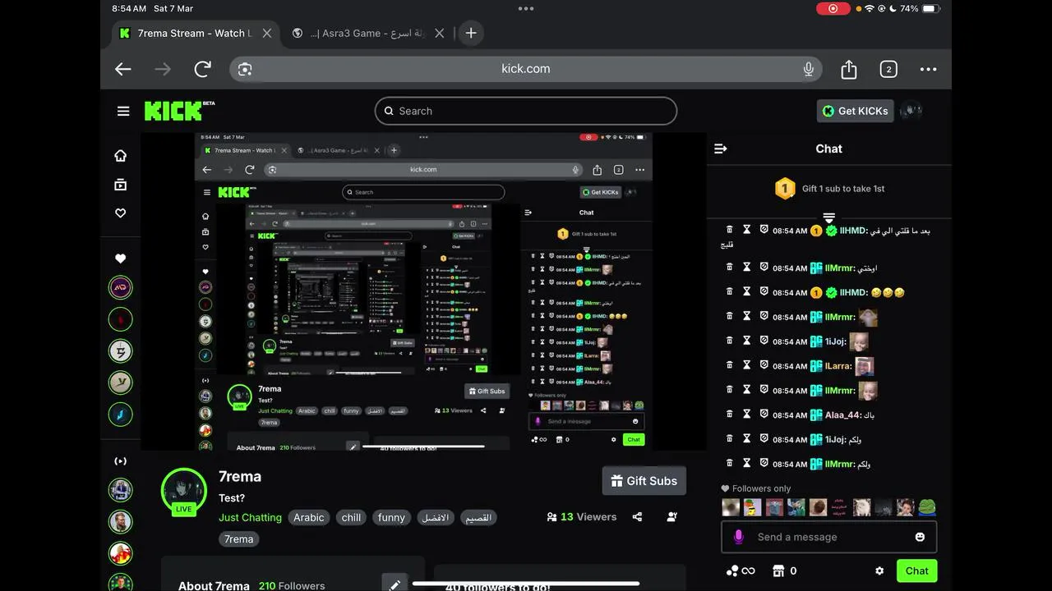Click the user icon beside share icon
Screen dimensions: 1052x591
(672, 516)
